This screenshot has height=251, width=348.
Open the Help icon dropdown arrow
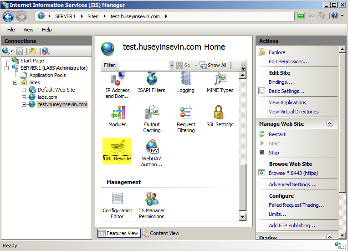click(x=342, y=16)
